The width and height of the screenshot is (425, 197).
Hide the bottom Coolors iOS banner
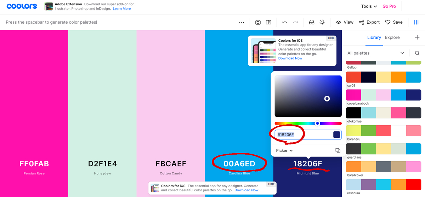(x=271, y=184)
